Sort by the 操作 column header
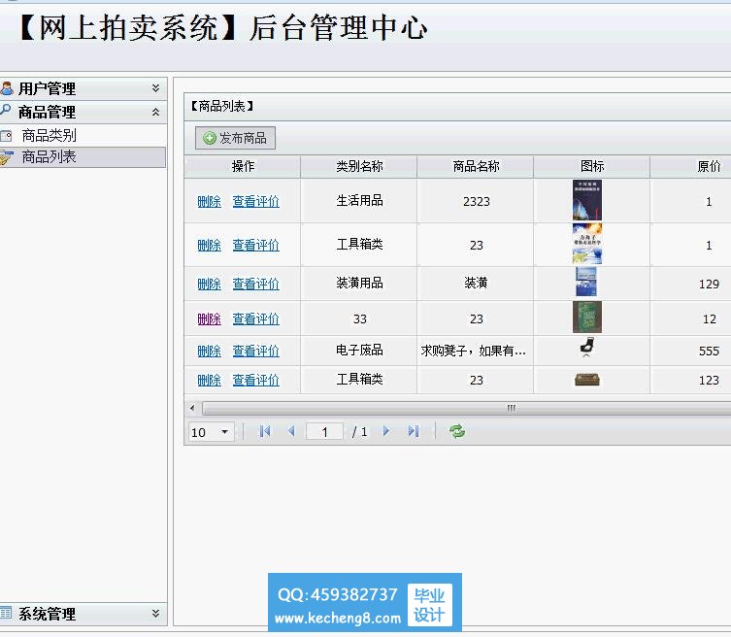The height and width of the screenshot is (637, 731). tap(243, 166)
